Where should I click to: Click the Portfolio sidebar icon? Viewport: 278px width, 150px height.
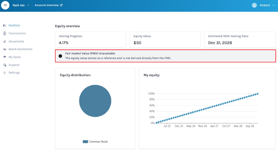click(x=5, y=26)
